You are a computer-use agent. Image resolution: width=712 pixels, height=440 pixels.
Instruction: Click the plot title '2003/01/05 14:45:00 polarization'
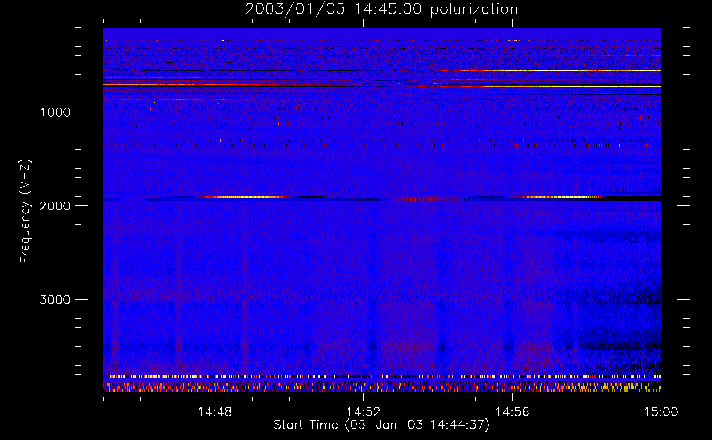pos(382,9)
